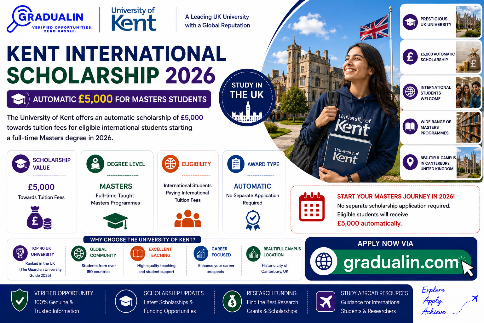Click "No Separate Application Required" text

(253, 199)
